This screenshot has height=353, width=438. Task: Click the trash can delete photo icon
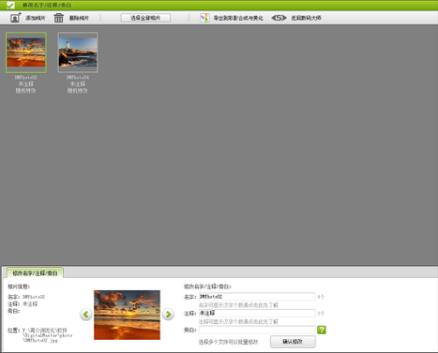pos(59,18)
